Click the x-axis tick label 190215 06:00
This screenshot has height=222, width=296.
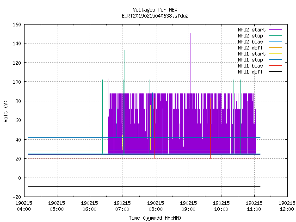[89, 206]
